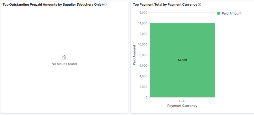This screenshot has height=115, width=254.
Task: Click the USD label on the x-axis
Action: [182, 101]
